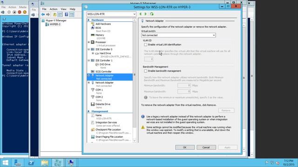Screen dimensions: 298x167
Task: Click the VLAN ID input field
Action: click(149, 59)
